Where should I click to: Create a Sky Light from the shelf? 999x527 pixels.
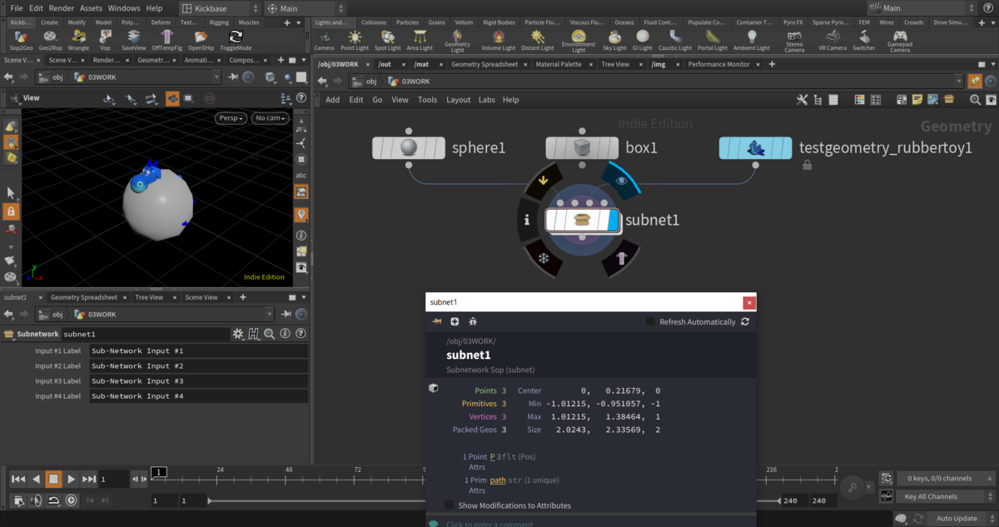(614, 40)
